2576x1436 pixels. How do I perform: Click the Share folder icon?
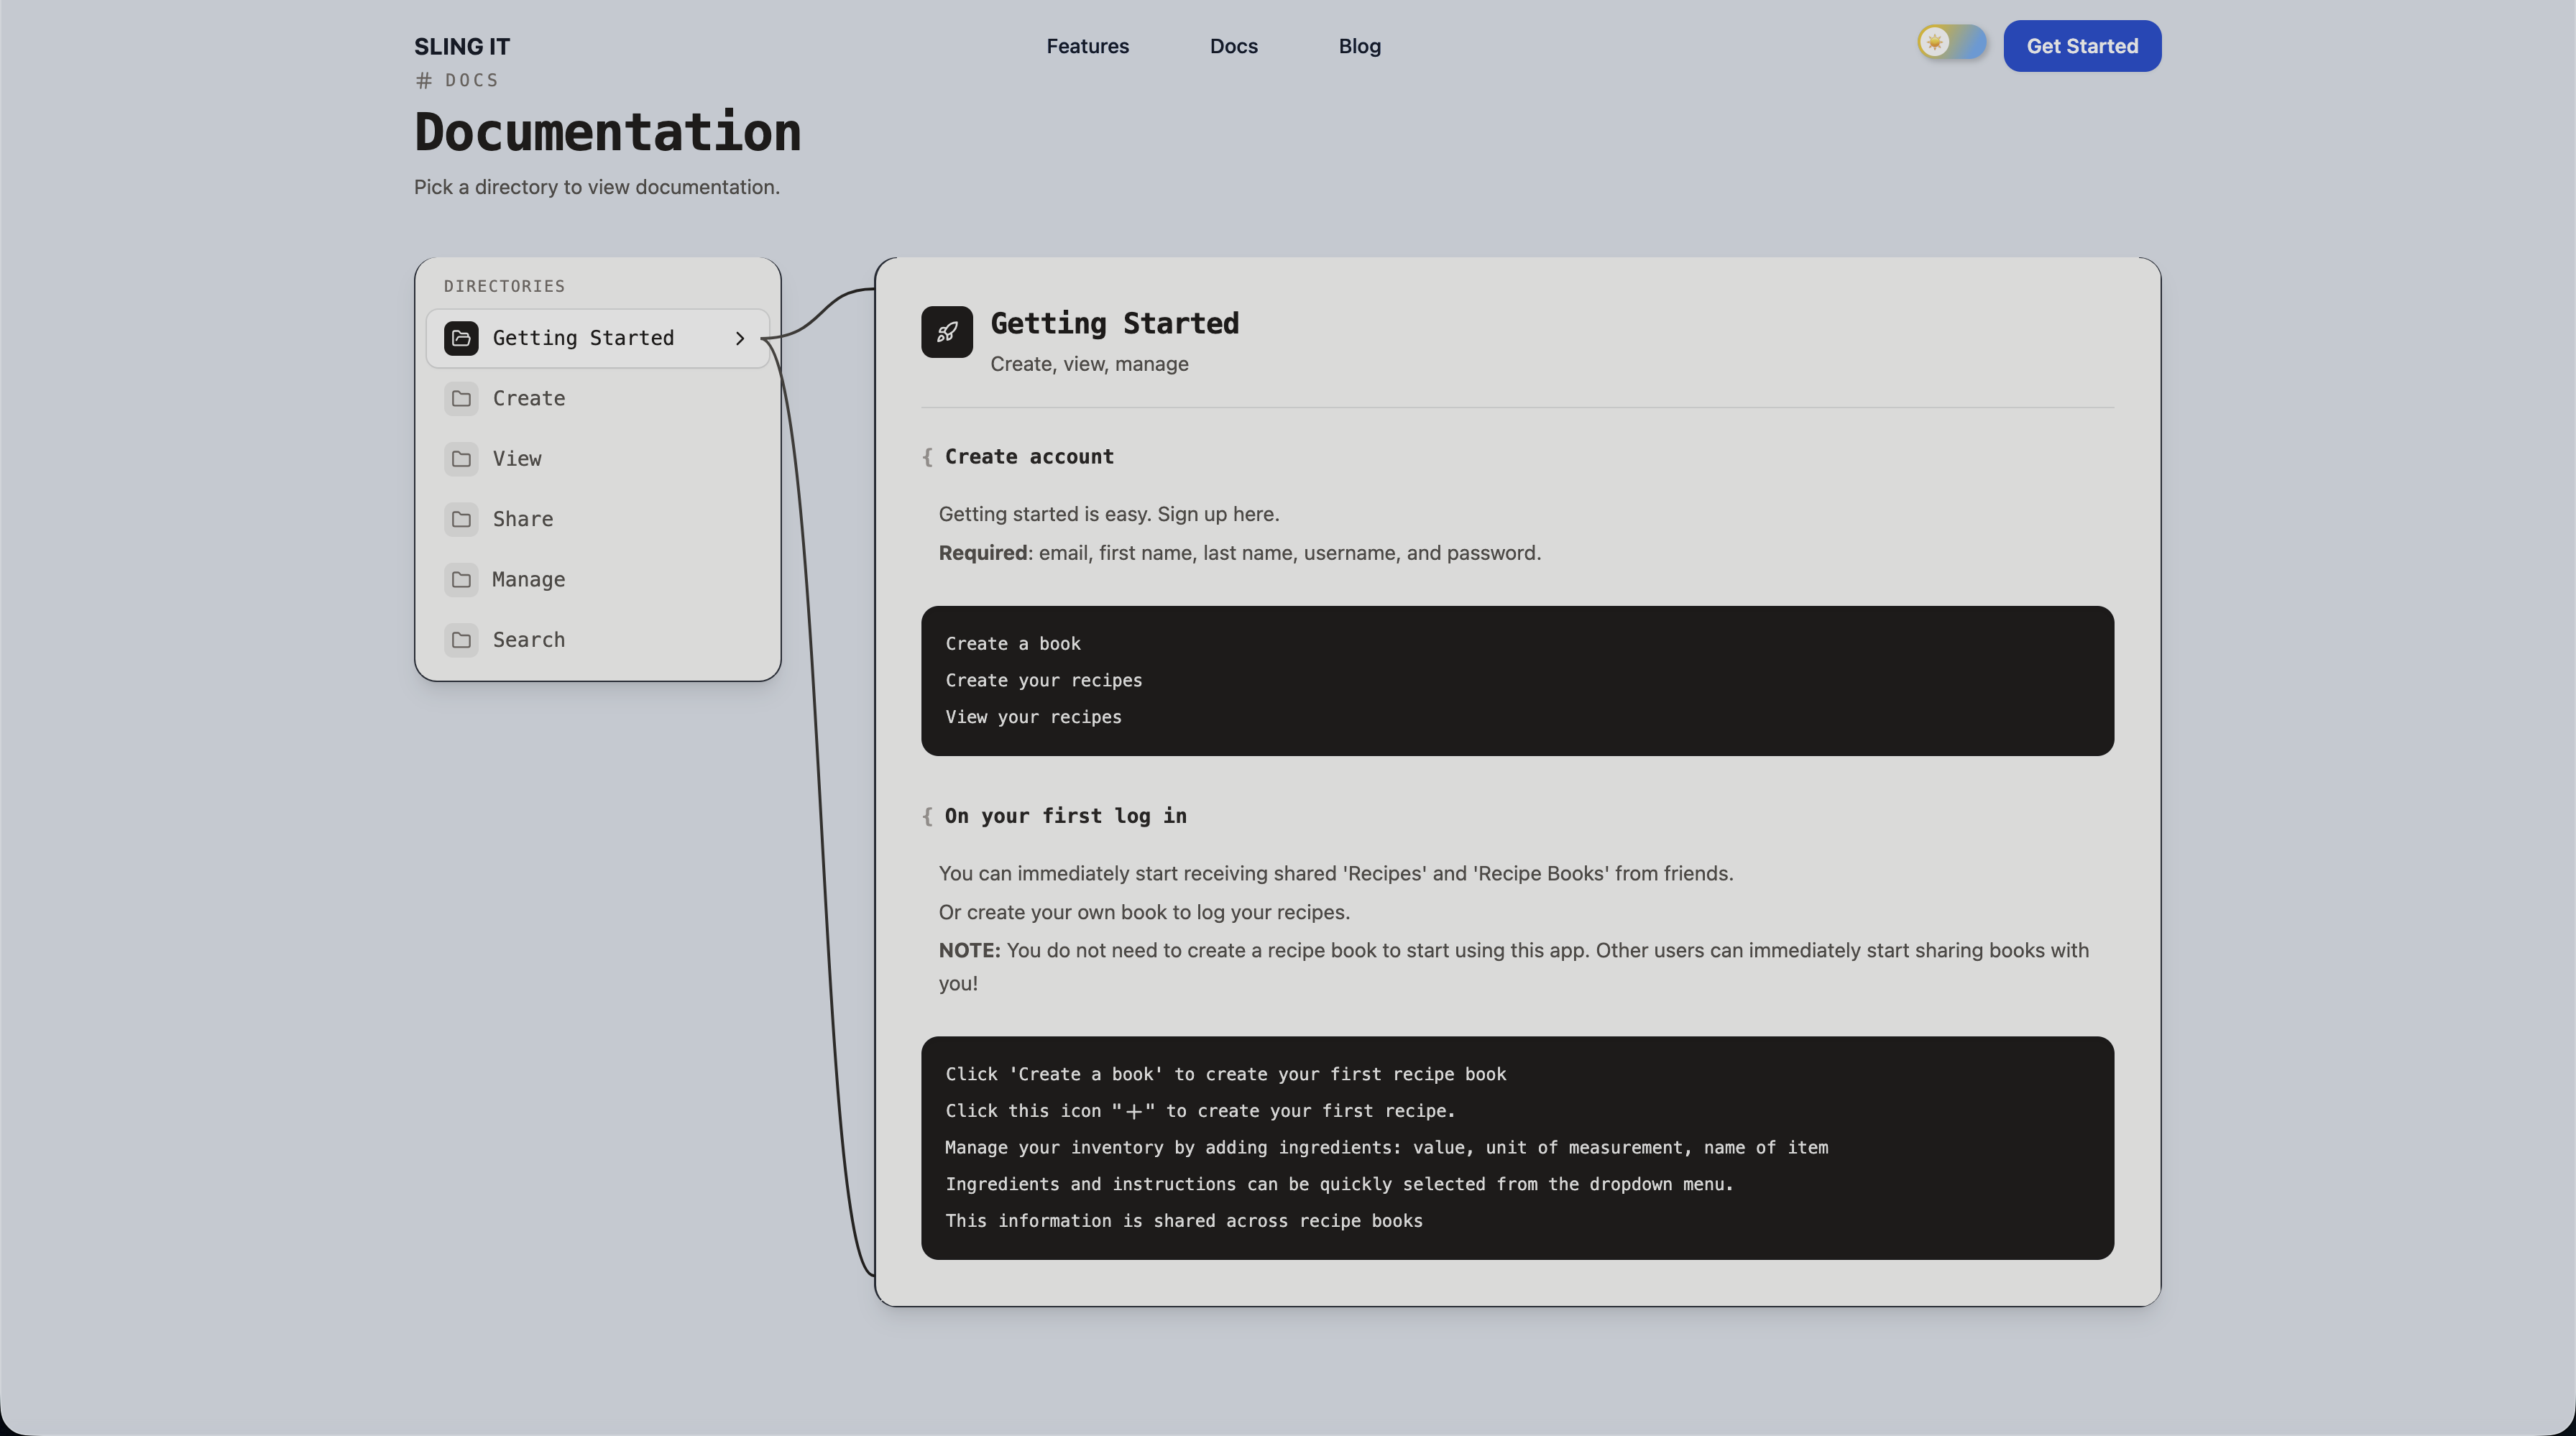click(x=461, y=519)
